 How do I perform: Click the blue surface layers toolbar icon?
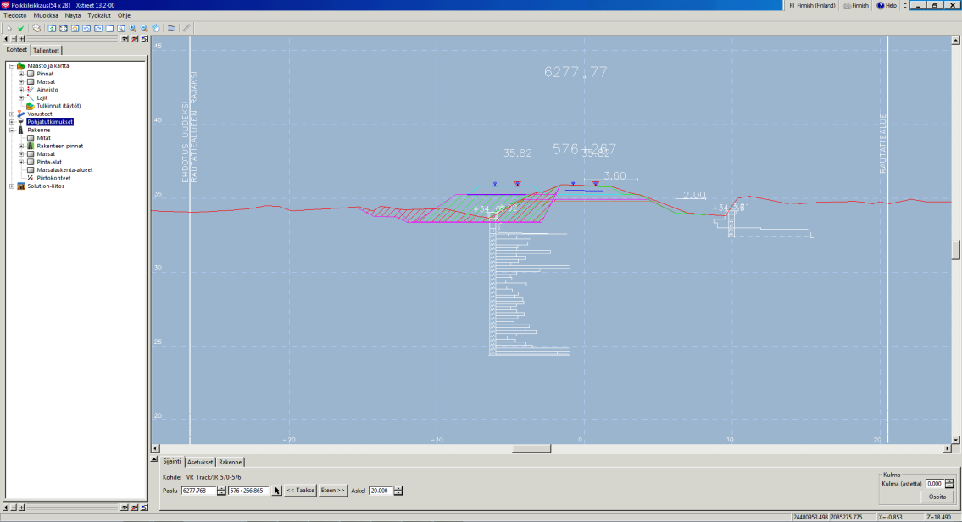(171, 28)
